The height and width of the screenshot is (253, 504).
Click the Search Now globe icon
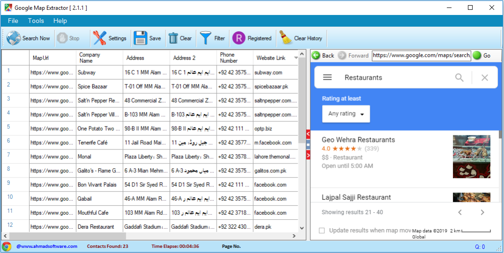coord(14,38)
